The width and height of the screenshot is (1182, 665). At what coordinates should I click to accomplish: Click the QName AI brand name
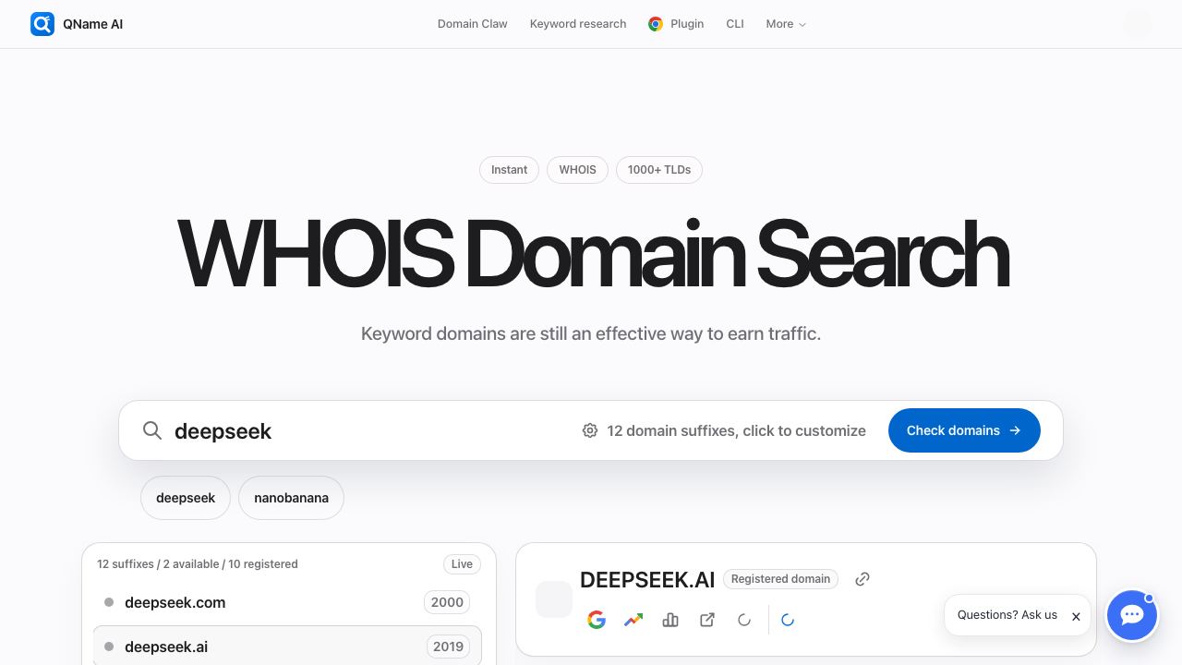(93, 24)
